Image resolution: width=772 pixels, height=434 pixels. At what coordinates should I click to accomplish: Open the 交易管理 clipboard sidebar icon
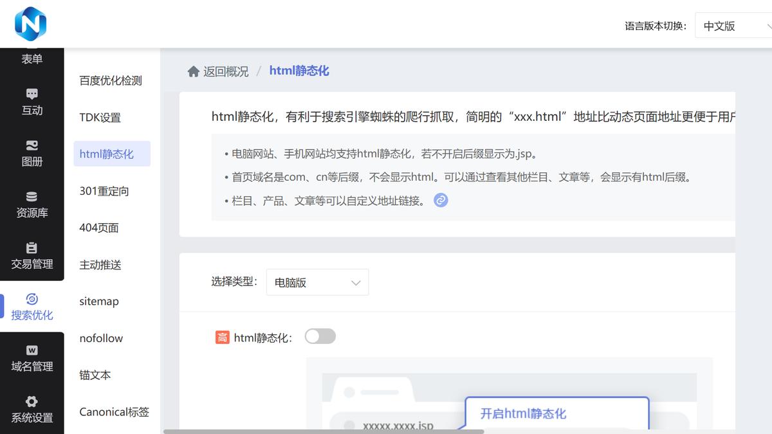[x=32, y=248]
